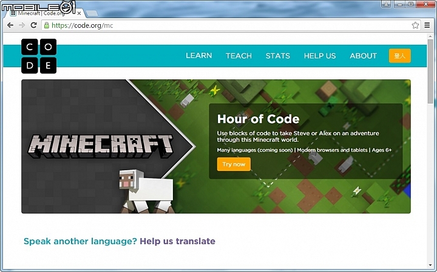
Task: Select the Minecraft | Code.org tab
Action: (44, 13)
